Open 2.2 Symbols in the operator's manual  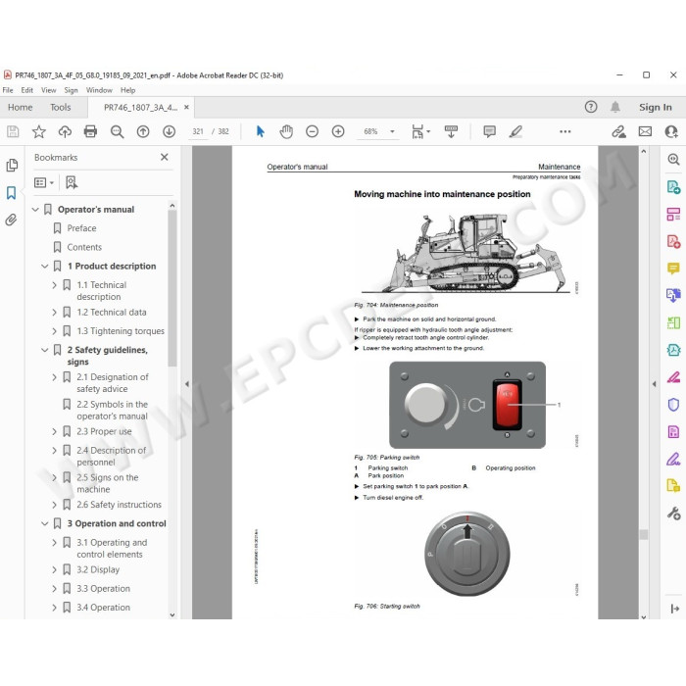pyautogui.click(x=112, y=411)
